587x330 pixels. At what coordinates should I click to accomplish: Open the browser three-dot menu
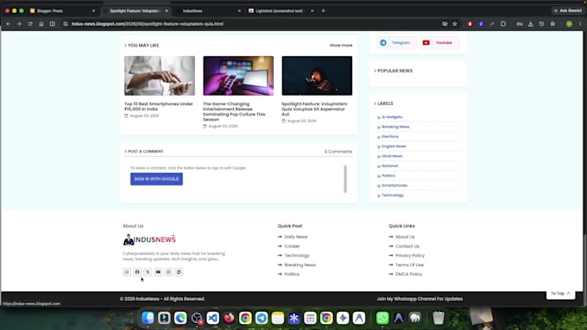tap(580, 24)
